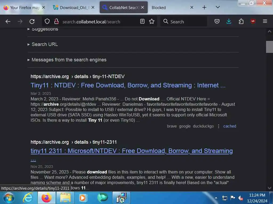Select the CollabNet SearX tab
273x204 pixels.
coord(124,8)
